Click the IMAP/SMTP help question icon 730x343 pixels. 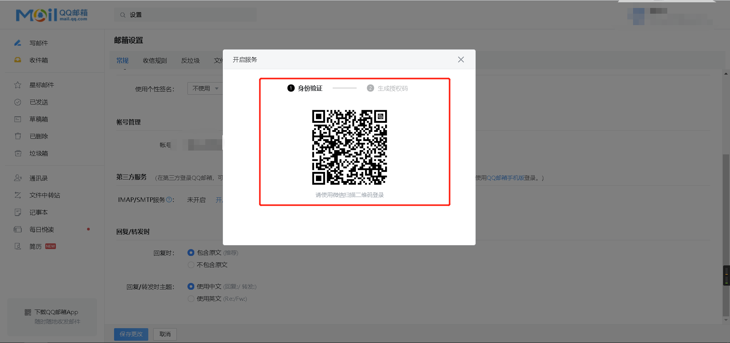[169, 199]
